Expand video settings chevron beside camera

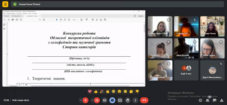92,100
